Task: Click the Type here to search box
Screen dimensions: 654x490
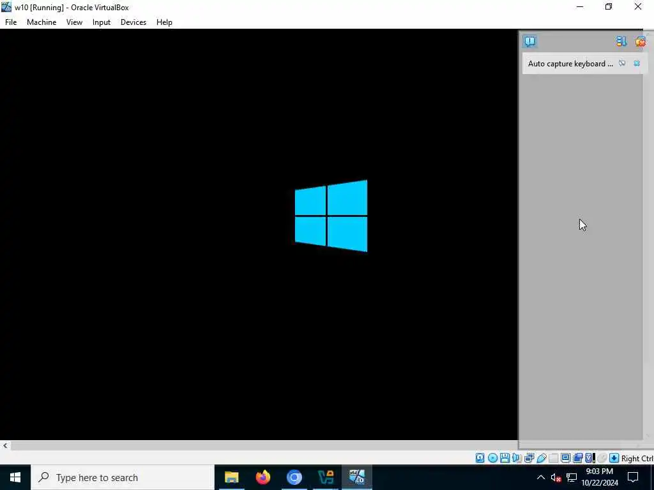Action: coord(123,477)
